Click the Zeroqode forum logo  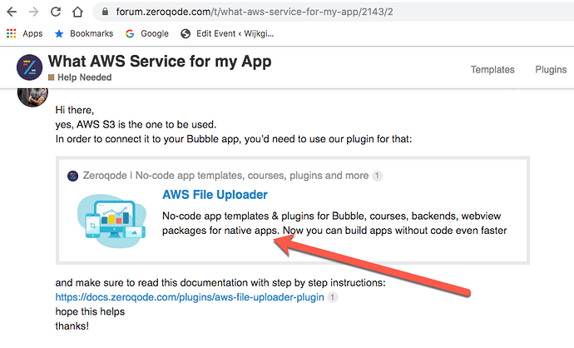(x=29, y=67)
